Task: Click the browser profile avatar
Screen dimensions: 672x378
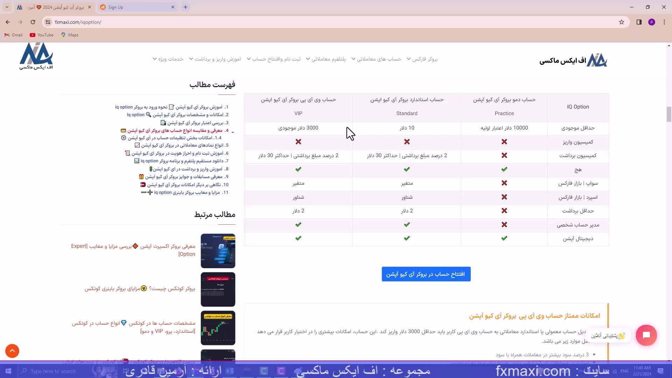Action: point(651,22)
